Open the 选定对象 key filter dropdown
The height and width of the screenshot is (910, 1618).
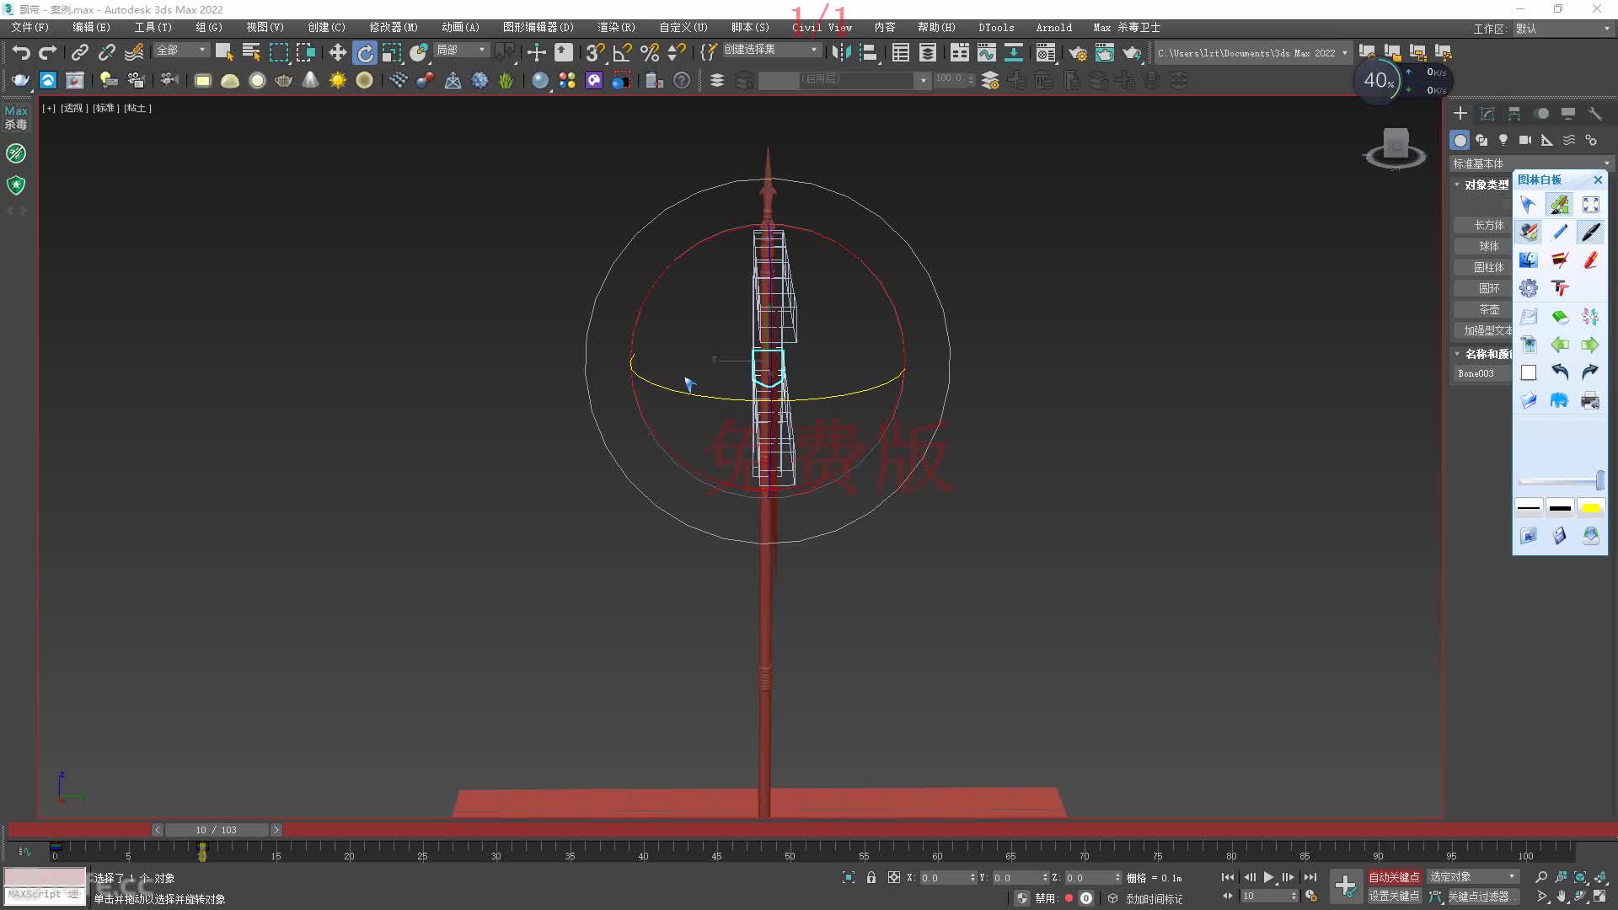pos(1472,877)
